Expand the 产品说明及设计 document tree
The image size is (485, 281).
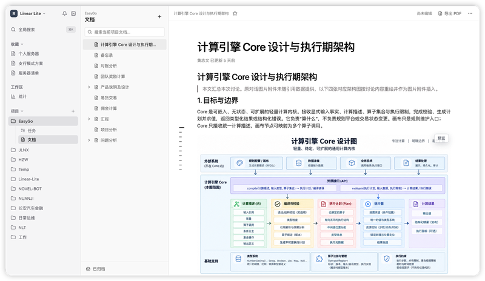(x=89, y=87)
